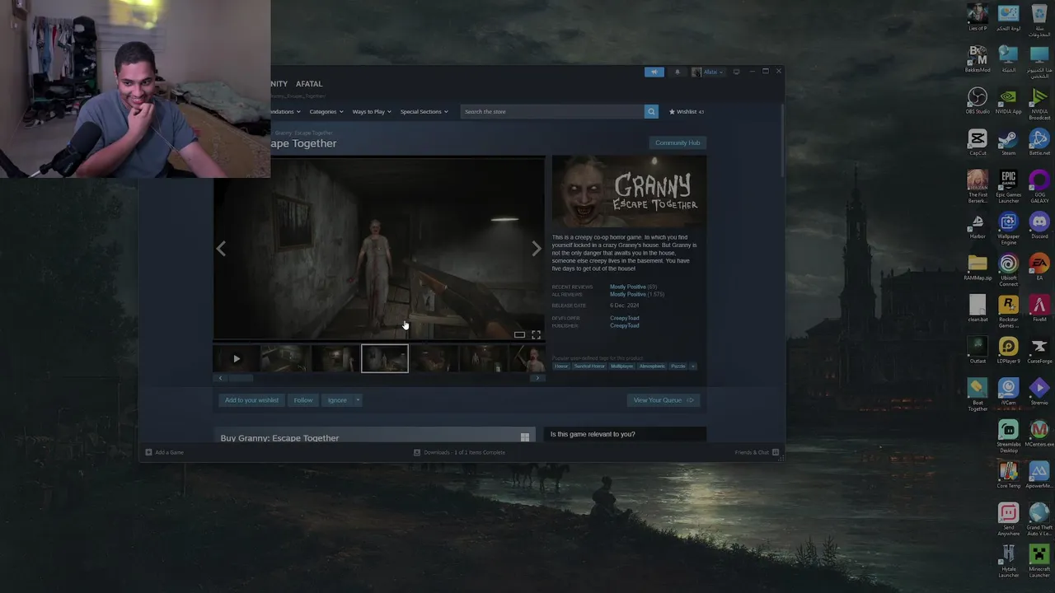Show previous screenshot with left arrow
1055x593 pixels.
pyautogui.click(x=221, y=248)
